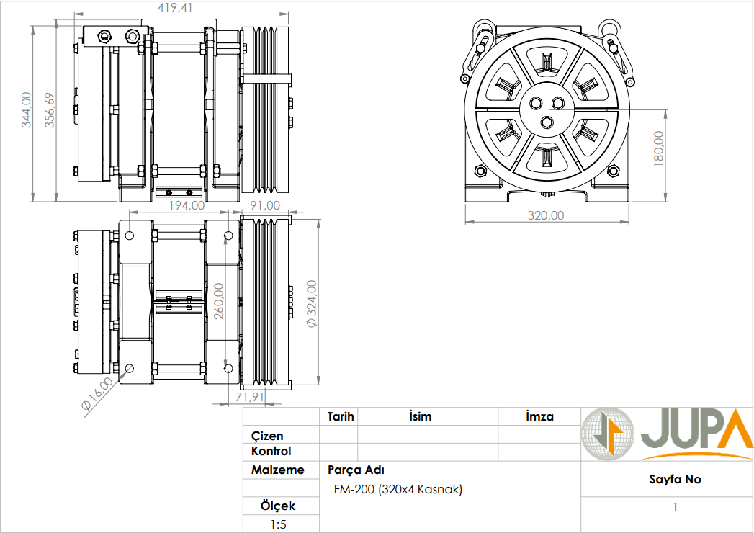The image size is (754, 533).
Task: Select the 320,00 base width dimension
Action: pyautogui.click(x=547, y=215)
